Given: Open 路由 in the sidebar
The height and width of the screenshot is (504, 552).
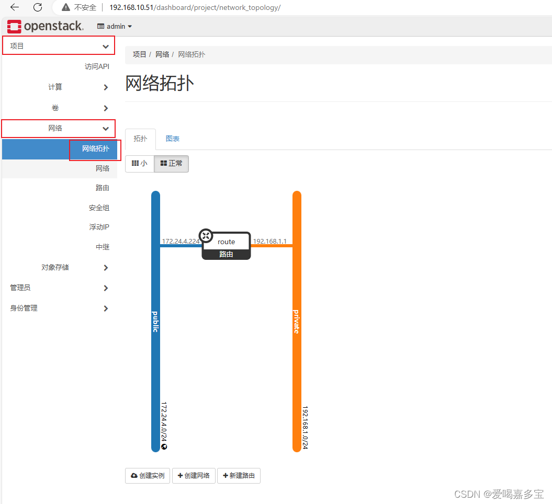Looking at the screenshot, I should pyautogui.click(x=103, y=188).
